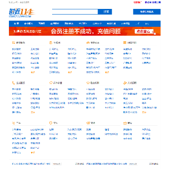Screen dimensions: 169x169
Task: Click the four-squares grid category icon
Action: tap(125, 43)
